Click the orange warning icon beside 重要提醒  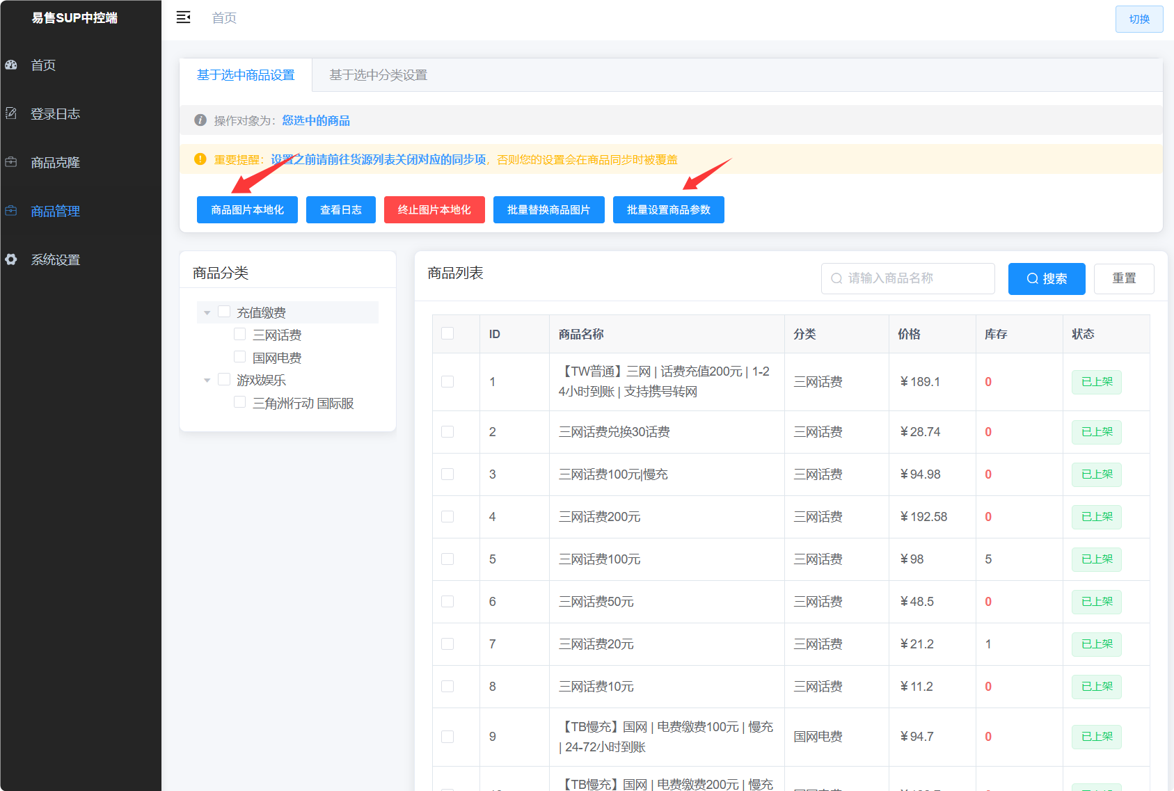click(200, 159)
